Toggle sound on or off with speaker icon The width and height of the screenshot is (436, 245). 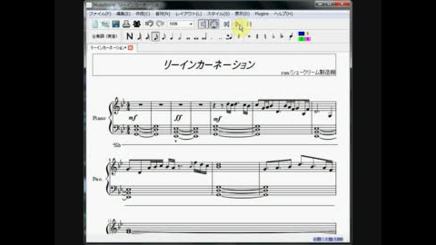click(203, 24)
